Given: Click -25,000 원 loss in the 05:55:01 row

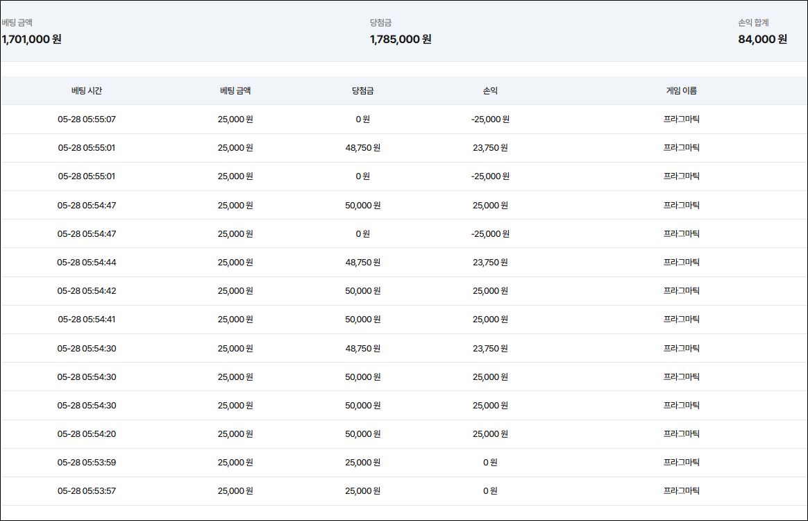Looking at the screenshot, I should point(490,176).
